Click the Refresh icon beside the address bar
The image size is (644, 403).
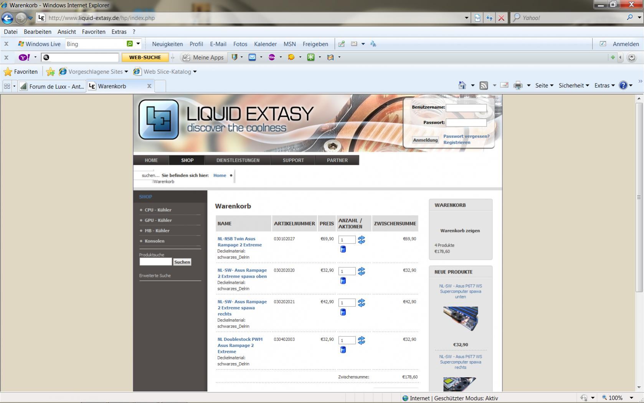(489, 18)
